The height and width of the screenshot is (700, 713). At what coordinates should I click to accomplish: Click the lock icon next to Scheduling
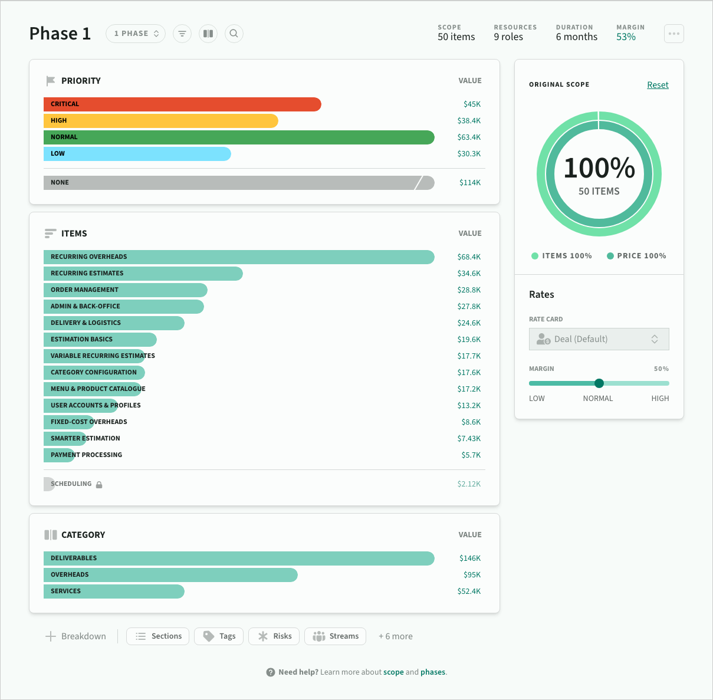pyautogui.click(x=99, y=485)
